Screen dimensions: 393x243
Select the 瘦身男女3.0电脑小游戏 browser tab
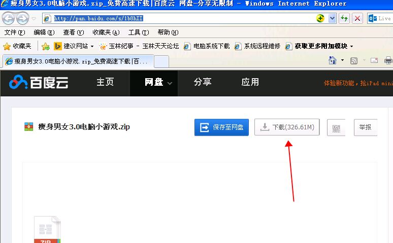point(78,61)
